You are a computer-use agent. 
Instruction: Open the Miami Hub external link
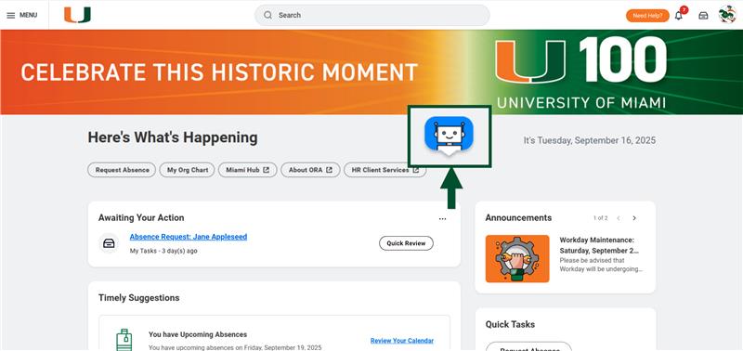(247, 170)
